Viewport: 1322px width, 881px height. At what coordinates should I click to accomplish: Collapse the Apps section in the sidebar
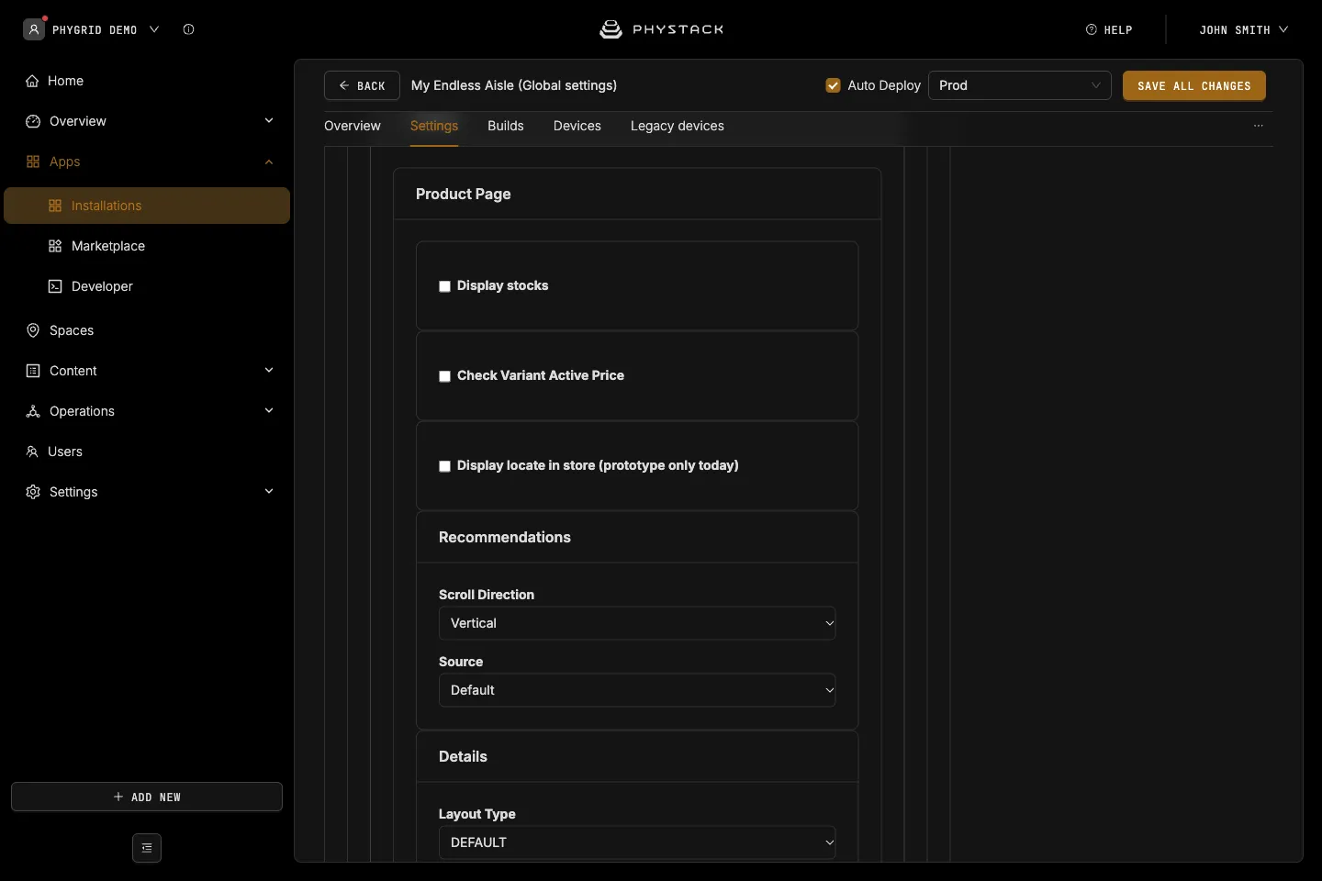(x=269, y=162)
